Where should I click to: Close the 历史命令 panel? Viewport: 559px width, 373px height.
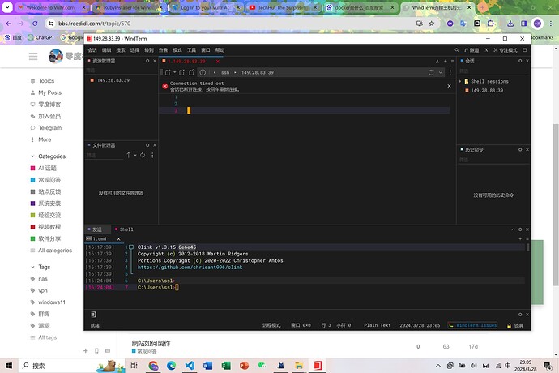click(527, 149)
